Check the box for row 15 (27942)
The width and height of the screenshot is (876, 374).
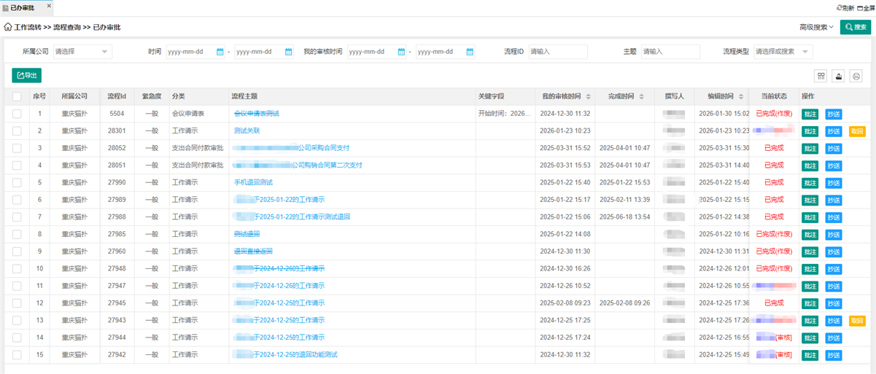point(17,354)
